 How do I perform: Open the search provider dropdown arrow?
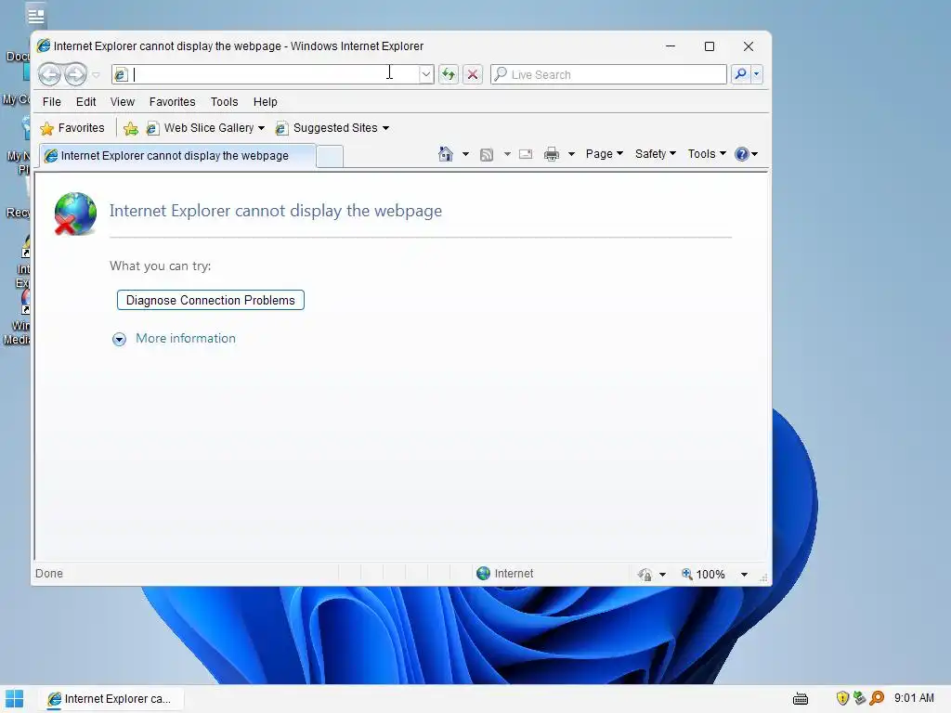tap(756, 74)
